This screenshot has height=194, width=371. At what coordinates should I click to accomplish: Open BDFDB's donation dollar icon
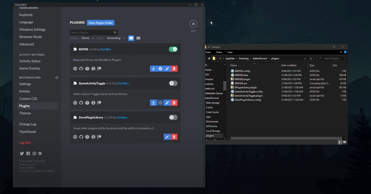click(93, 68)
